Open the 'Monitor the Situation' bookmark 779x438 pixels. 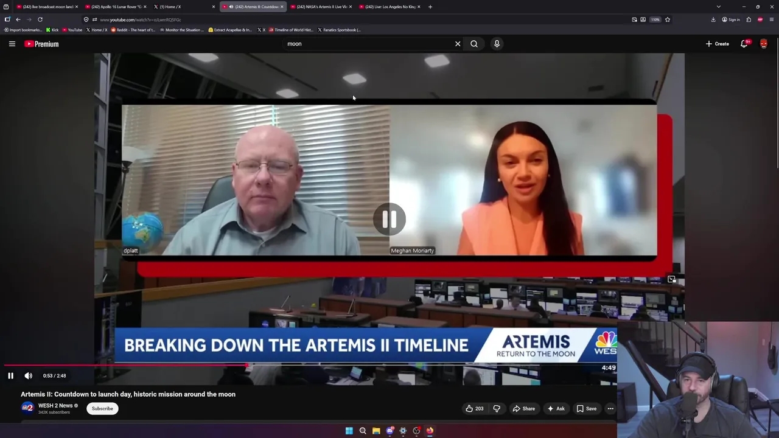coord(183,30)
